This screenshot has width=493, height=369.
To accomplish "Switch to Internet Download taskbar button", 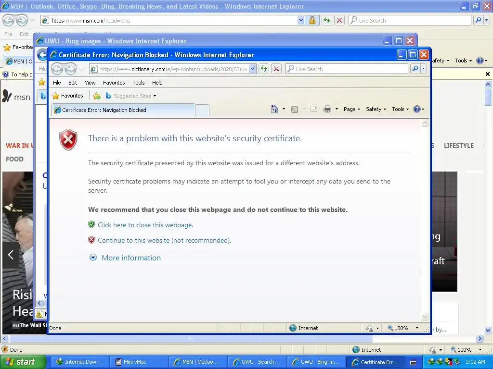I will (80, 362).
